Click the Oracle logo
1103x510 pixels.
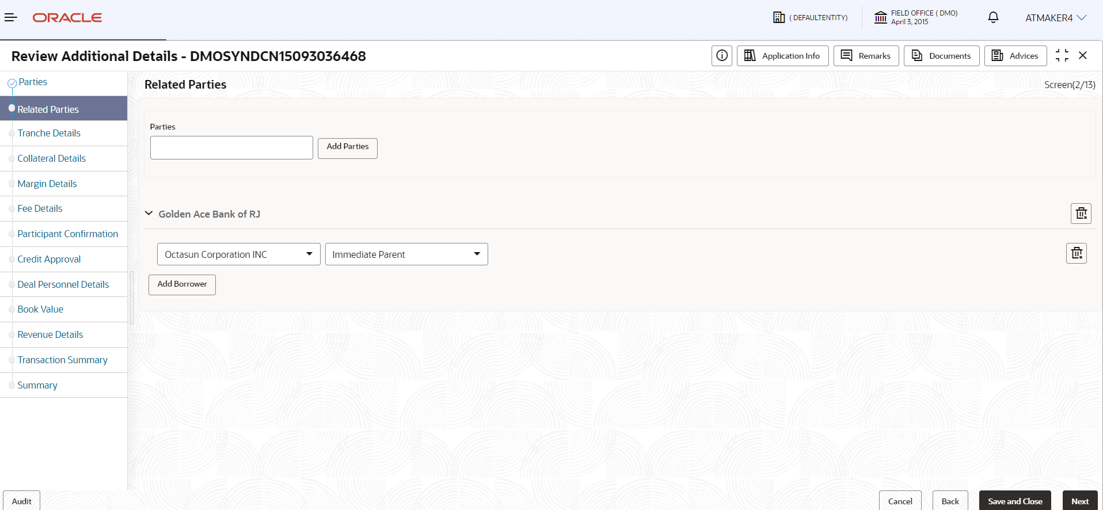click(67, 18)
